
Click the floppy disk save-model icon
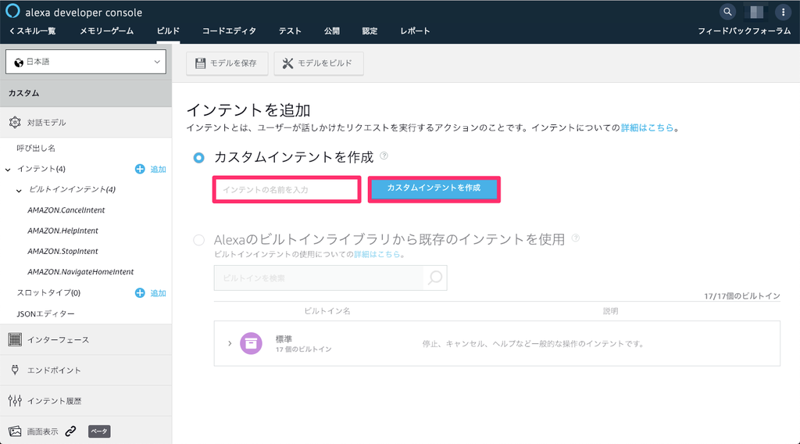pos(201,63)
